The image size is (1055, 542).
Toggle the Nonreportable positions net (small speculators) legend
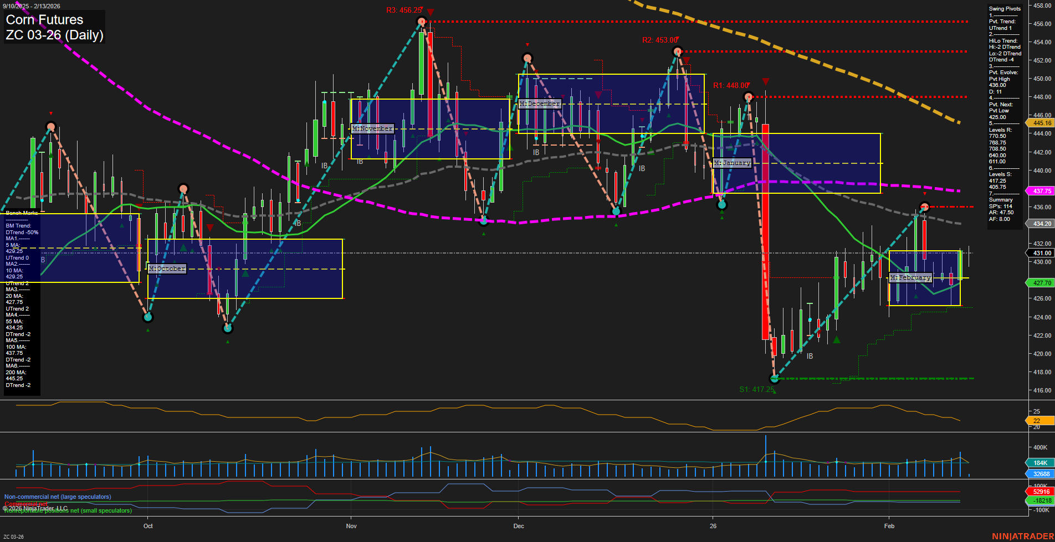click(68, 511)
